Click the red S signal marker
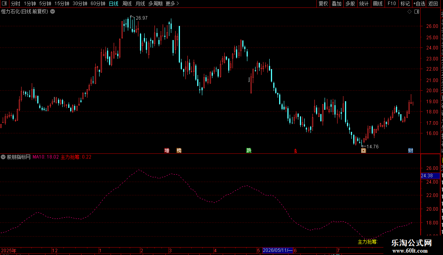This screenshot has height=255, width=443. (296, 151)
